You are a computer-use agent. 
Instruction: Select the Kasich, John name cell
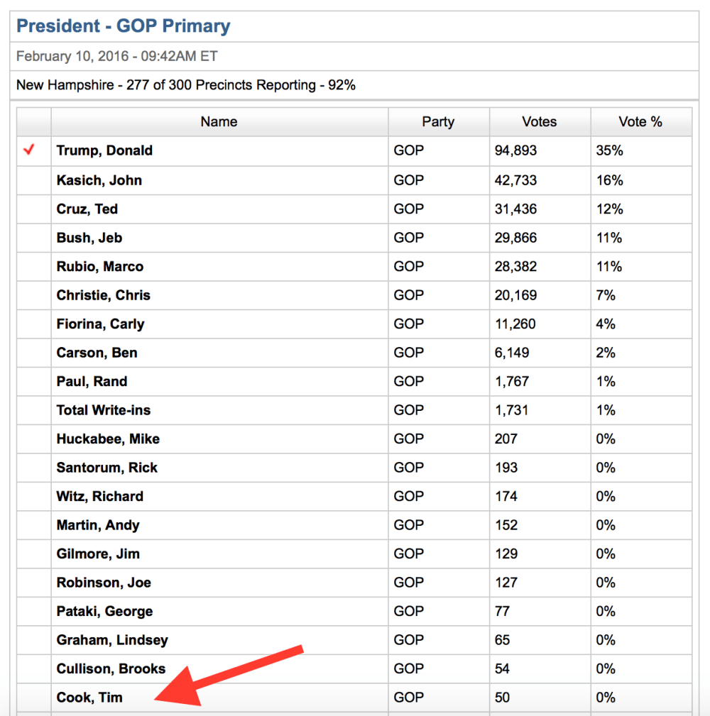tap(99, 180)
